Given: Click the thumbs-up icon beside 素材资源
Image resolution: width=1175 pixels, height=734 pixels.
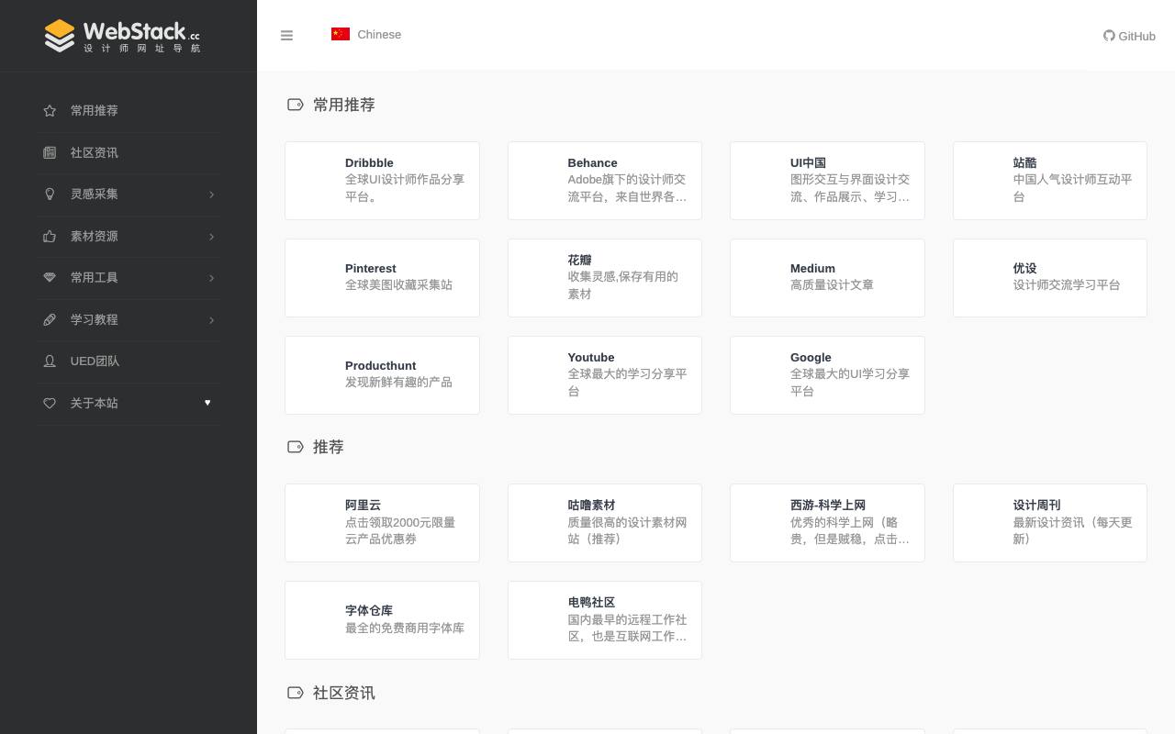Looking at the screenshot, I should [x=50, y=236].
